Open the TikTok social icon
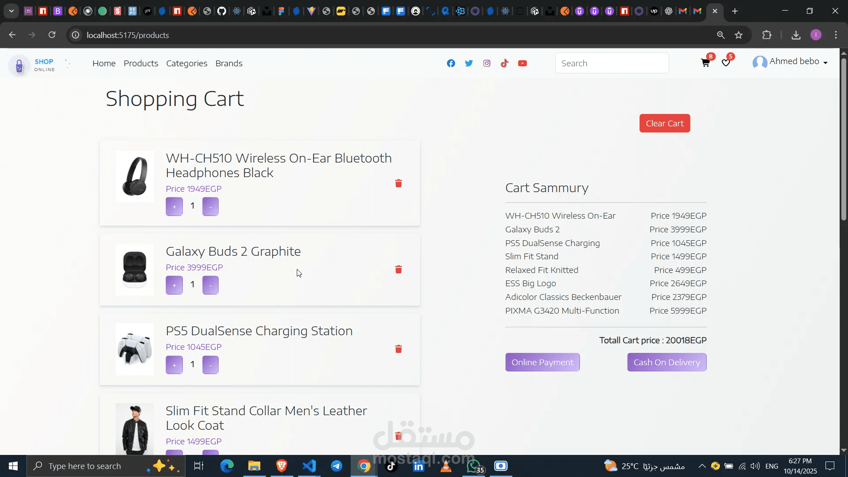The width and height of the screenshot is (848, 477). (504, 63)
